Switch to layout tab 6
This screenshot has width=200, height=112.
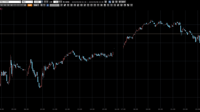point(12,5)
